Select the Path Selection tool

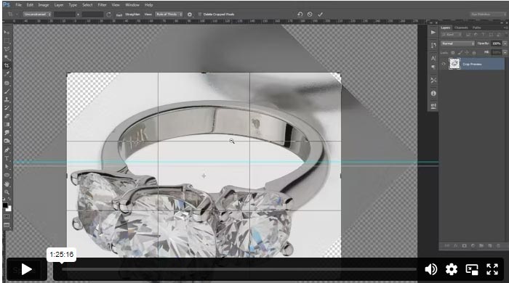(x=7, y=167)
